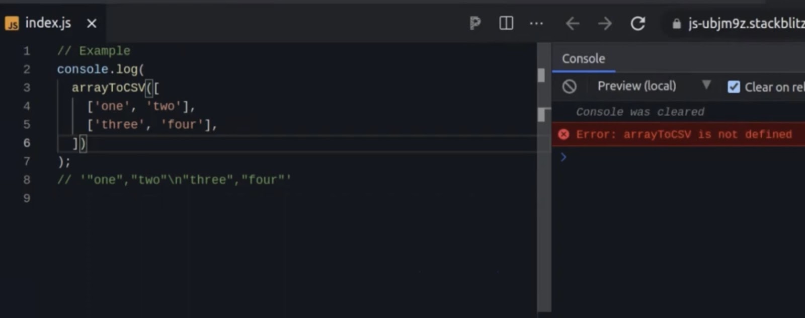Switch to the Console tab
Image resolution: width=805 pixels, height=318 pixels.
tap(583, 58)
